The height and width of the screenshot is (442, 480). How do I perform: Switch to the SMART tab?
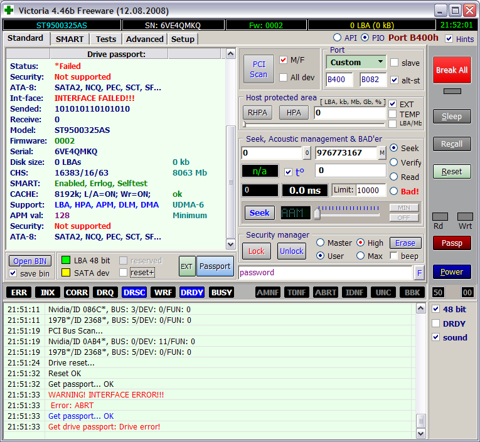coord(70,39)
